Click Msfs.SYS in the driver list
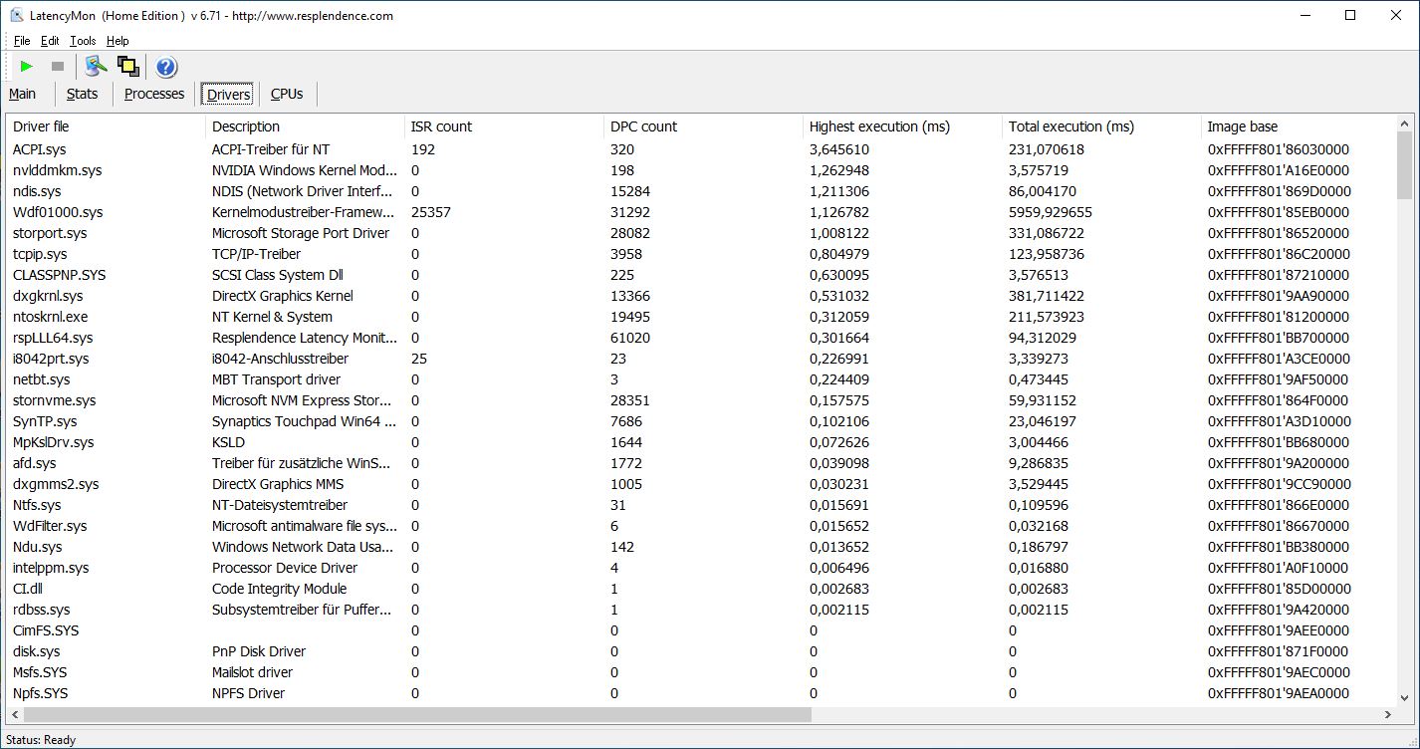 [41, 672]
